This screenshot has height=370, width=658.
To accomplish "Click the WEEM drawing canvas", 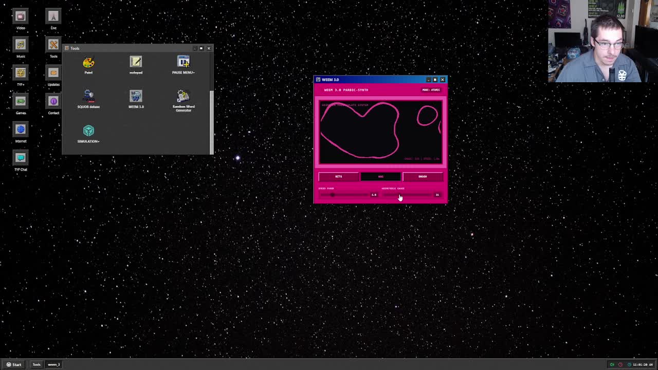I will coord(380,132).
